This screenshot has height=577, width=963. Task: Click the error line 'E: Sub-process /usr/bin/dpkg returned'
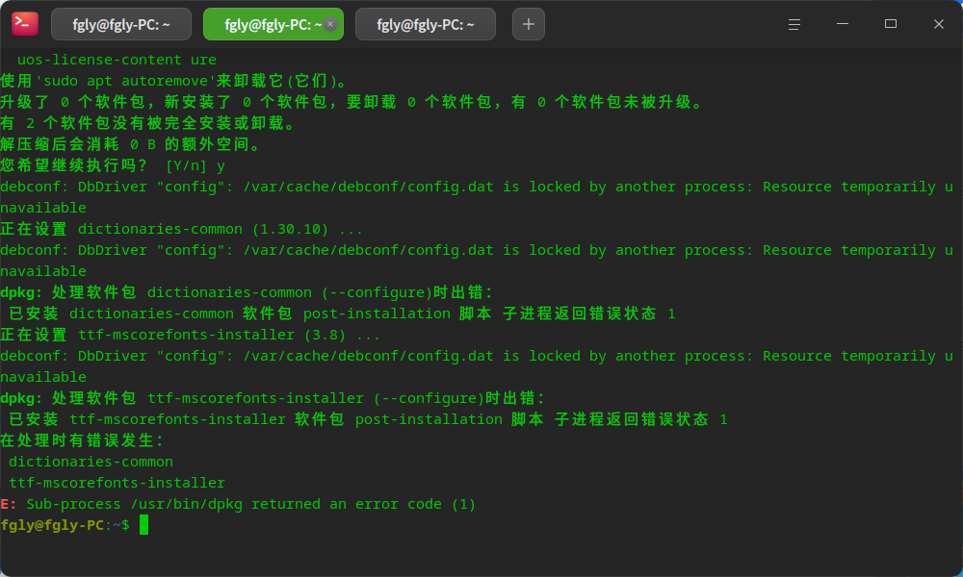coord(238,504)
